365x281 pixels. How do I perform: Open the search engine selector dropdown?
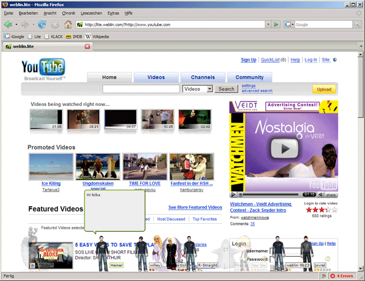(x=288, y=24)
